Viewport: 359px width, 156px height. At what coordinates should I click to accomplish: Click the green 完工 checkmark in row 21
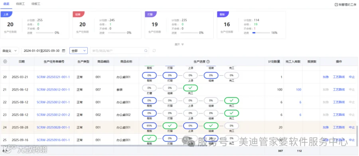pos(191,88)
